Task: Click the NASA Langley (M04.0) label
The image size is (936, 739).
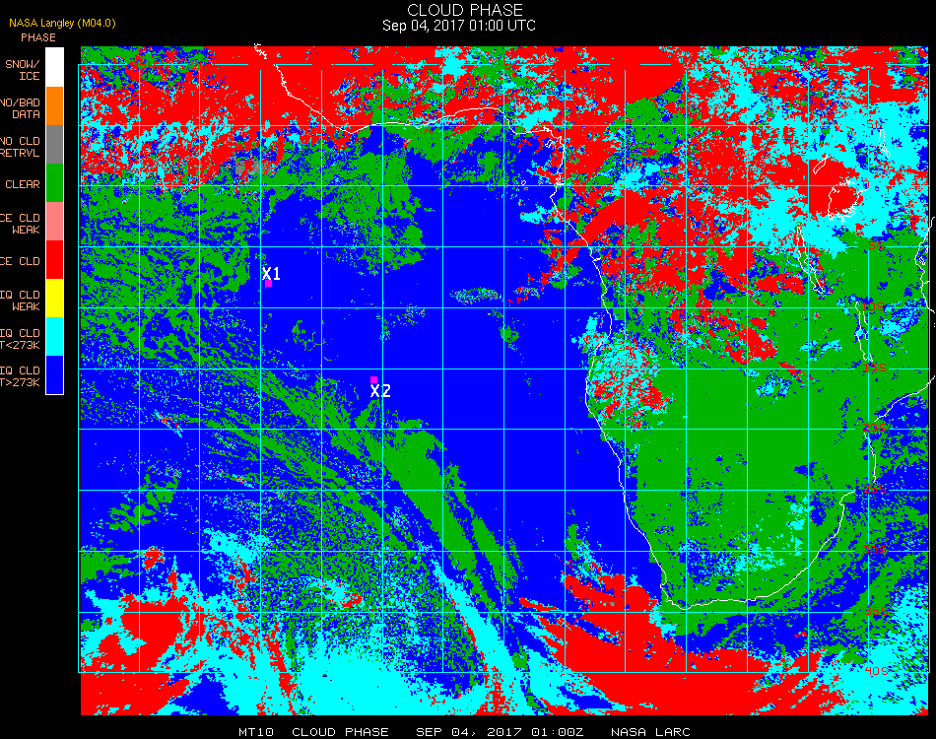Action: point(62,24)
